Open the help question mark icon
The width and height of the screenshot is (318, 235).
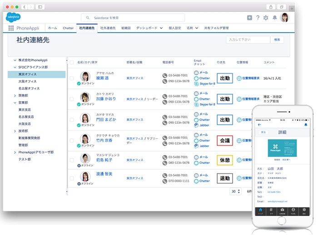[x=258, y=18]
